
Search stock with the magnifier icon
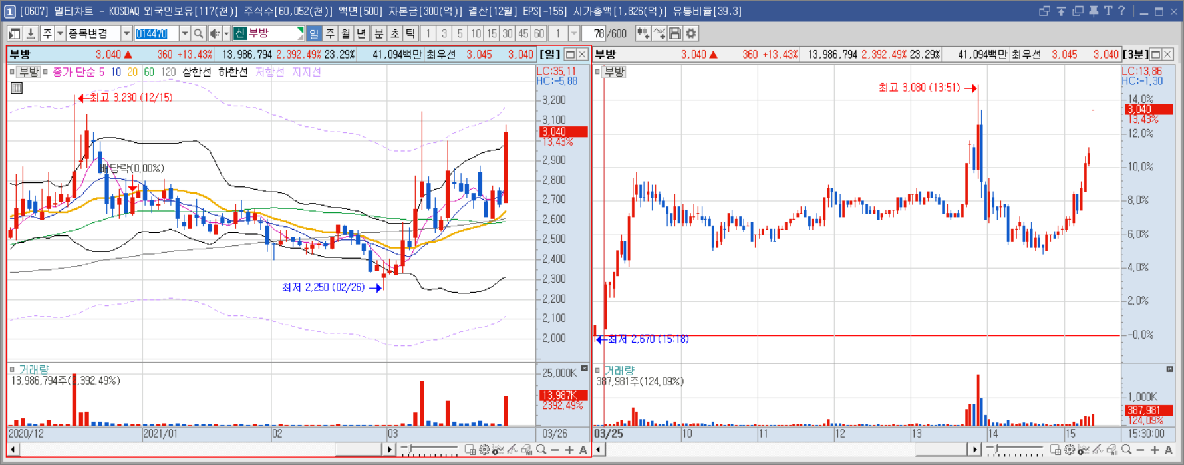198,33
